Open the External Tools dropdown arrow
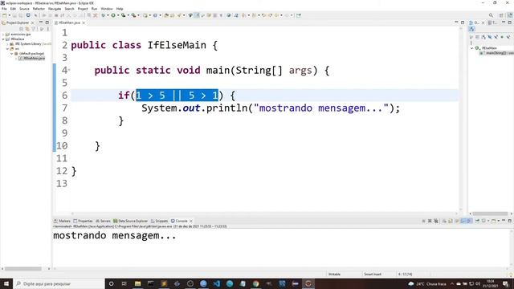 [138, 15]
